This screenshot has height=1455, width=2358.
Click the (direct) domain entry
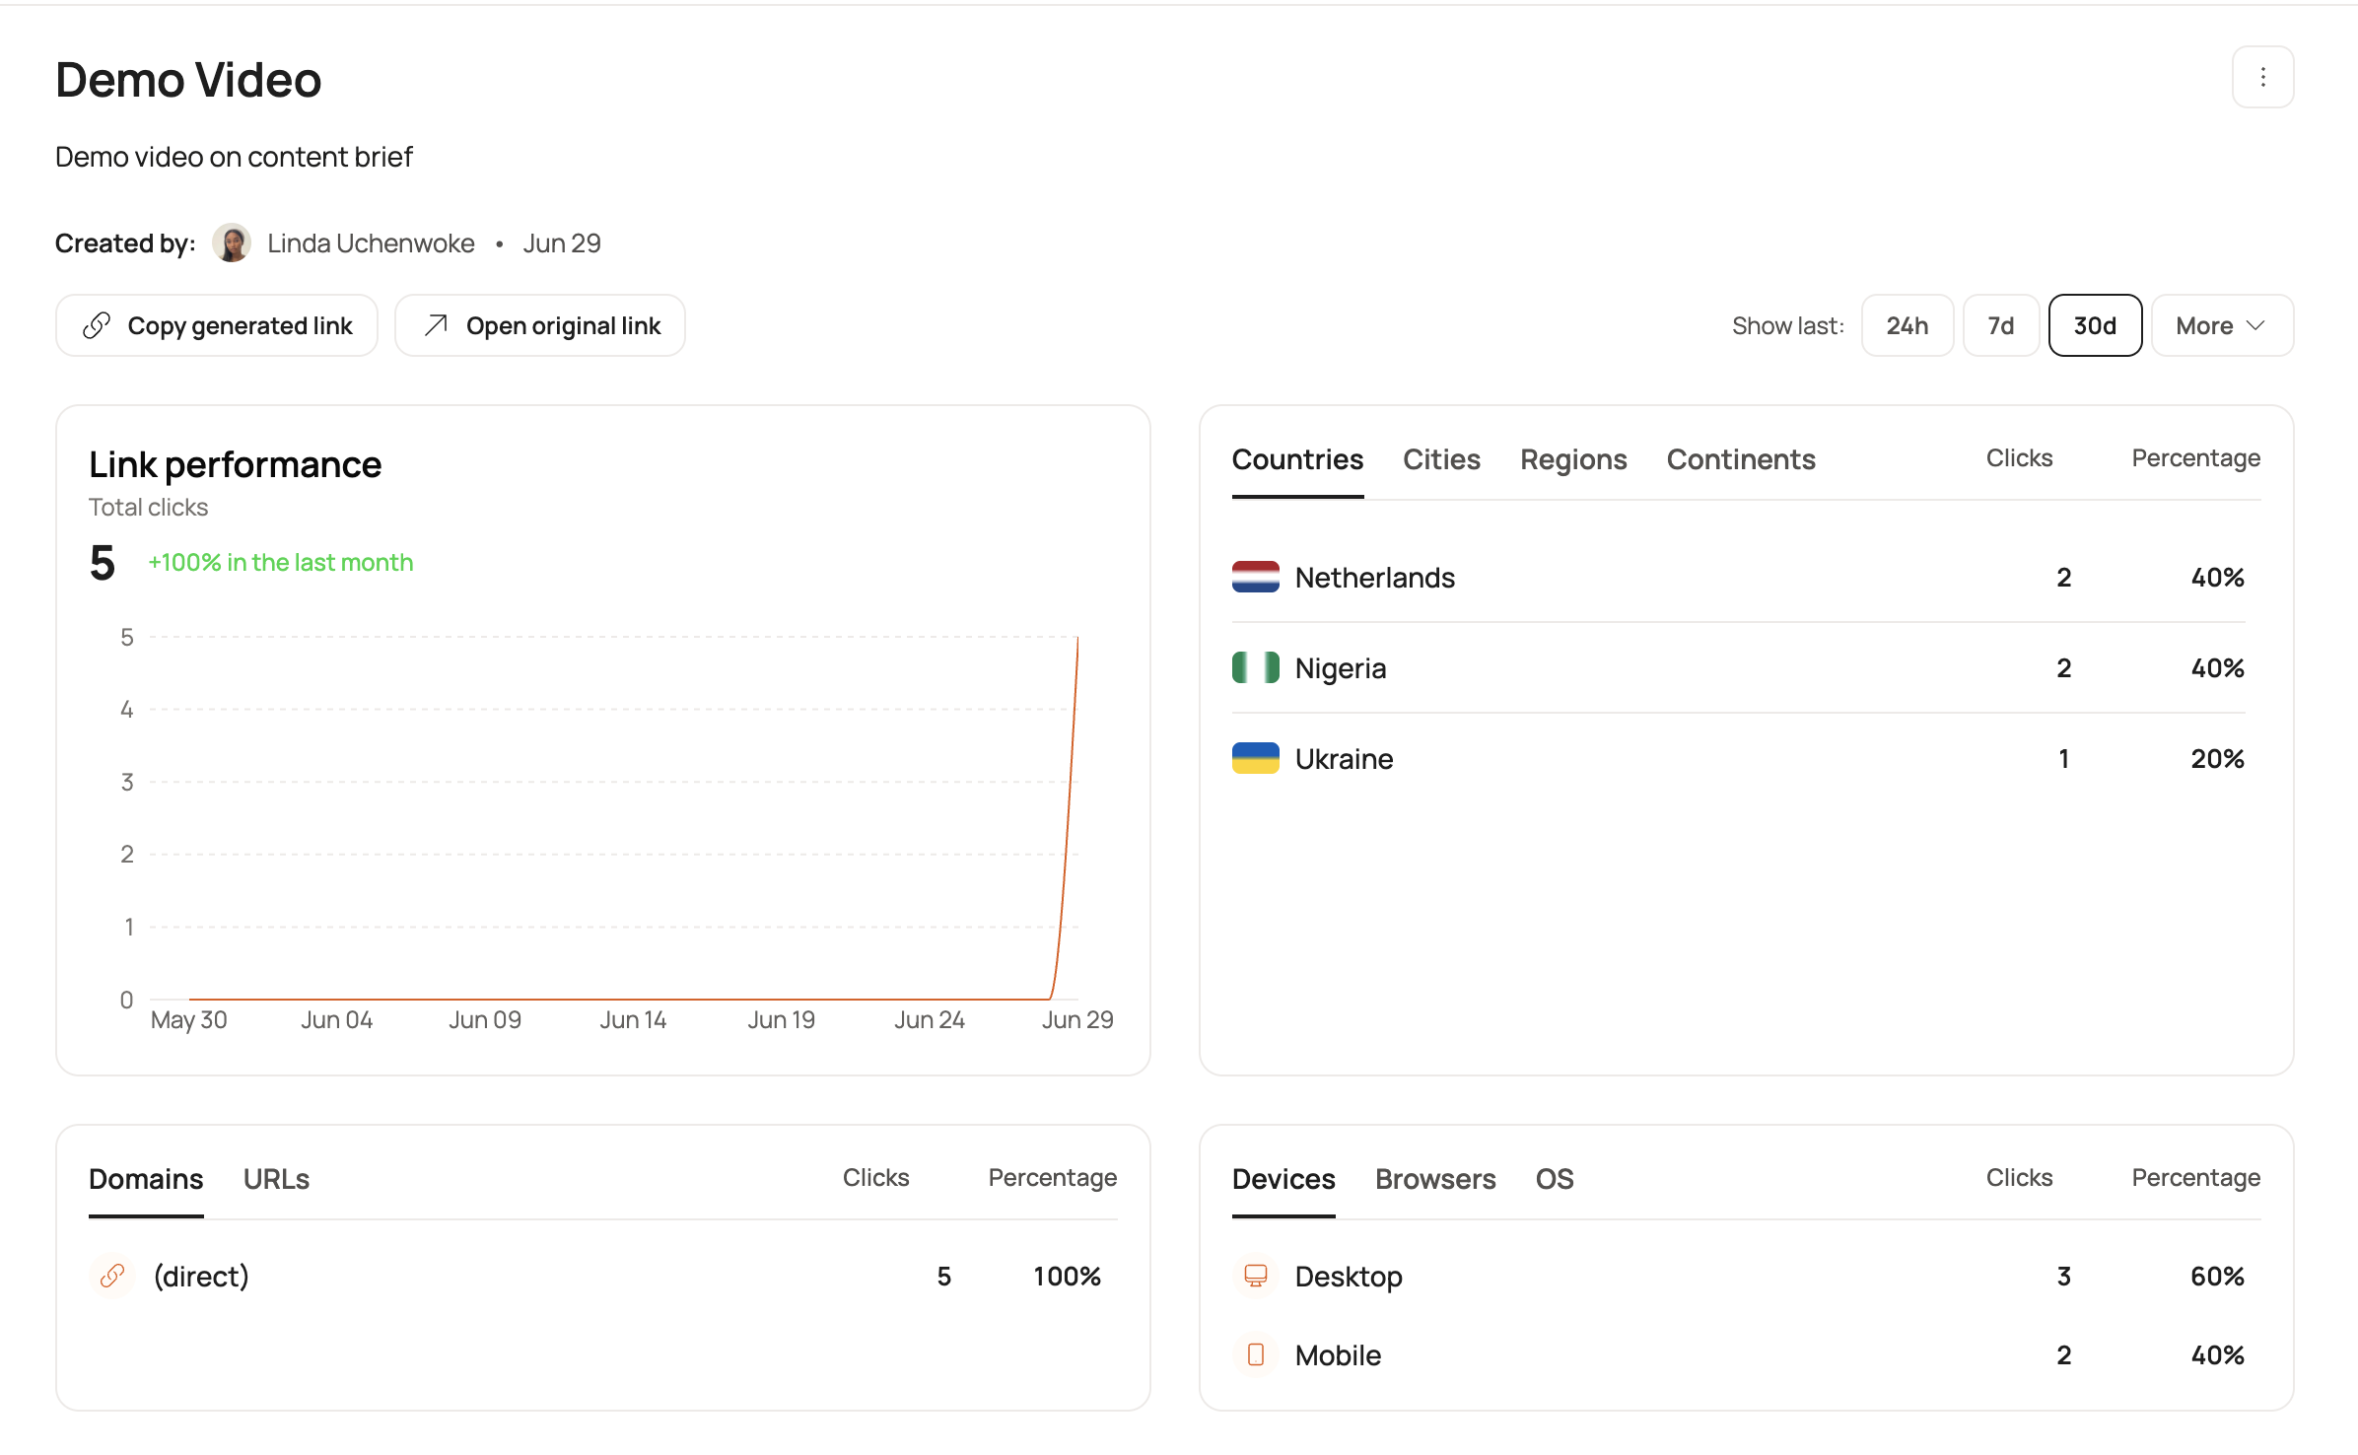click(201, 1277)
